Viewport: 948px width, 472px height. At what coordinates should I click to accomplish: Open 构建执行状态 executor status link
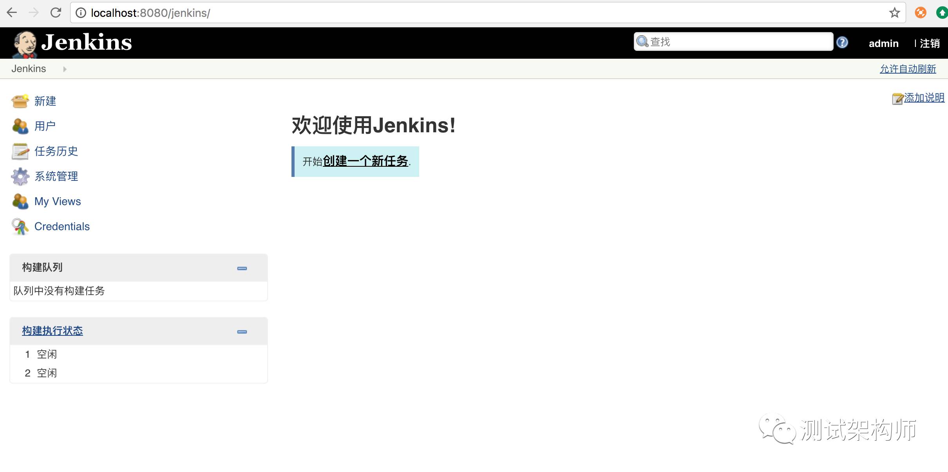52,331
